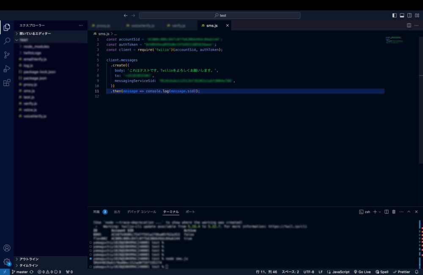Open the Explorer view in activity bar
423x275 pixels.
click(x=7, y=27)
